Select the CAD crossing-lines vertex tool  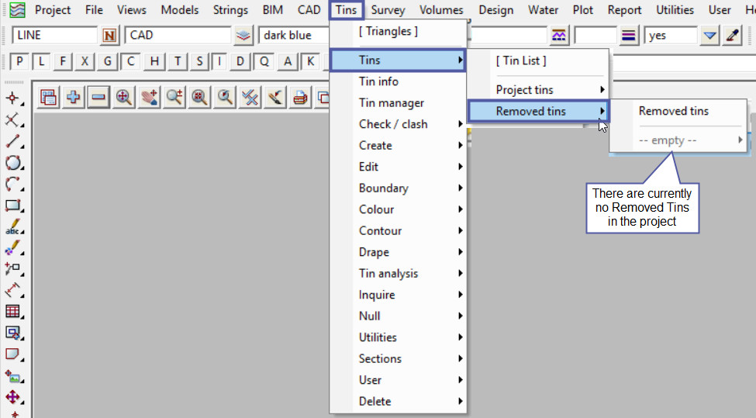(x=13, y=120)
